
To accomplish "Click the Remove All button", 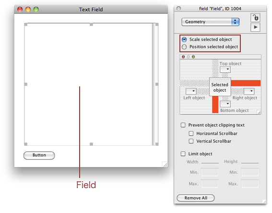I will (x=196, y=198).
